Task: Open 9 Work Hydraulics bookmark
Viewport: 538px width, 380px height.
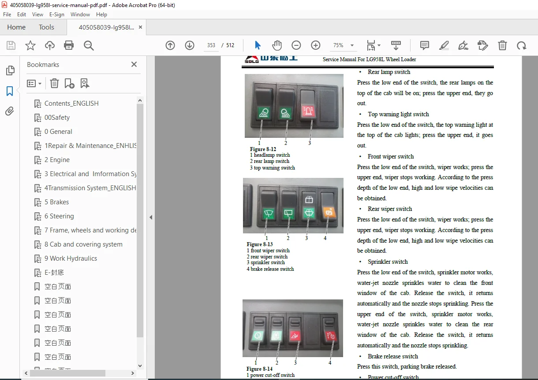Action: pos(71,258)
